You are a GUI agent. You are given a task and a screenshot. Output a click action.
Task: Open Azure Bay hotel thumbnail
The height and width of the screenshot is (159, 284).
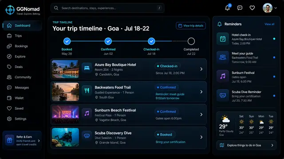coord(65,69)
